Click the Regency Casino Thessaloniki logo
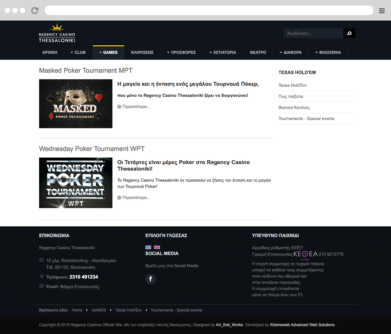This screenshot has height=334, width=391. pos(57,33)
